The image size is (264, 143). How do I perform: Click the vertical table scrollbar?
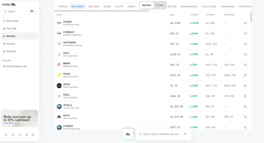(x=251, y=17)
